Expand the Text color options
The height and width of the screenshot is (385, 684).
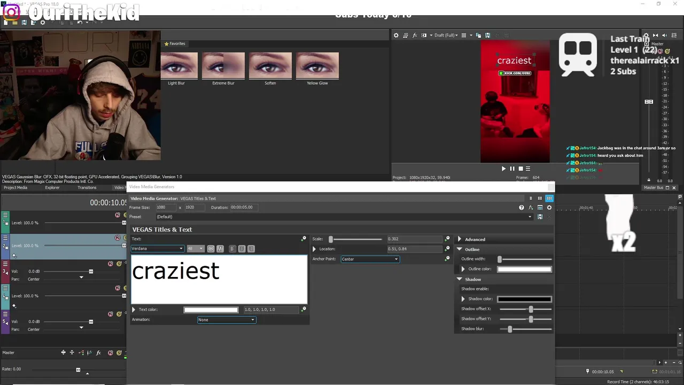point(134,310)
